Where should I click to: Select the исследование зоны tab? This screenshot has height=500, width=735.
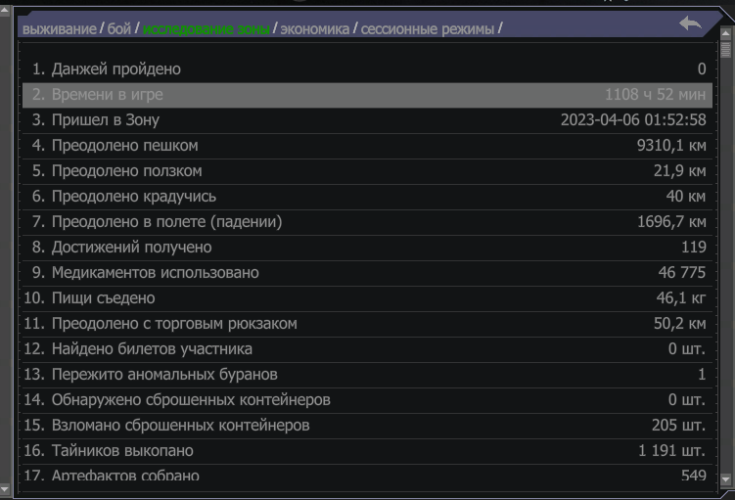pyautogui.click(x=207, y=29)
